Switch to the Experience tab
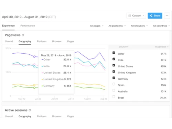This screenshot has height=129, width=172. (x=8, y=26)
